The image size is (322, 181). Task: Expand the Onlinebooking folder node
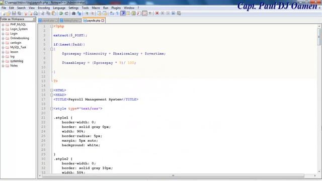coord(3,38)
